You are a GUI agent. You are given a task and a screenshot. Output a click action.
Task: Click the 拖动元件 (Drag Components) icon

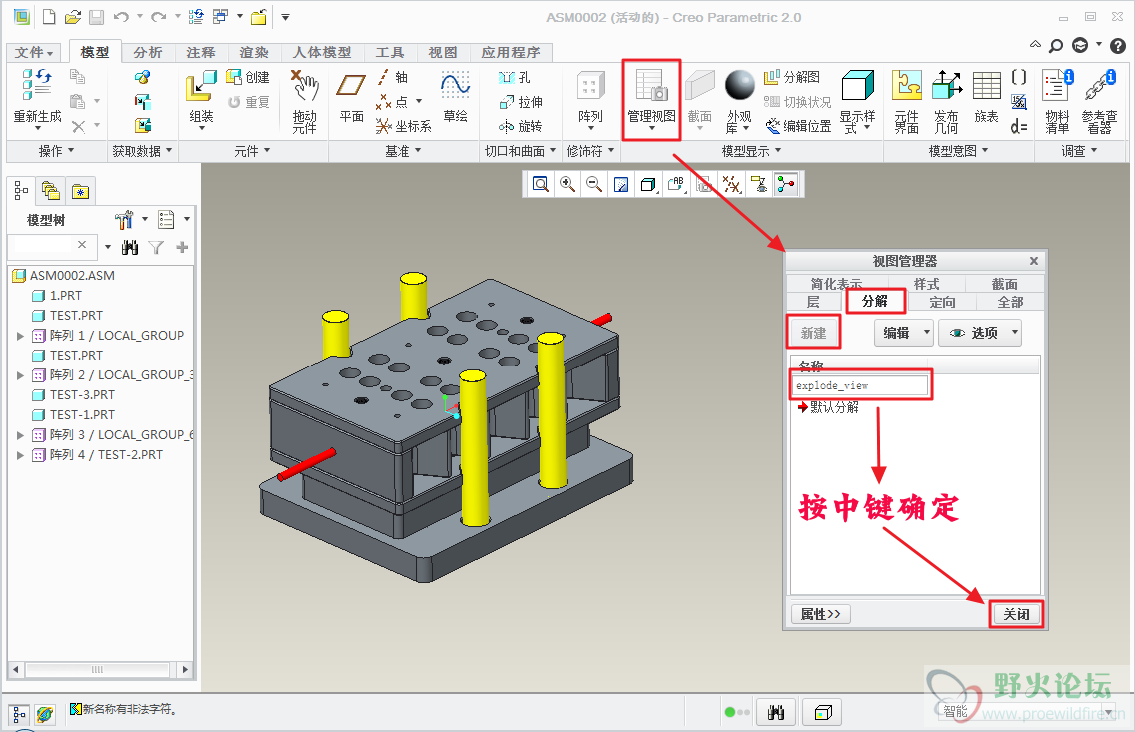[x=304, y=97]
